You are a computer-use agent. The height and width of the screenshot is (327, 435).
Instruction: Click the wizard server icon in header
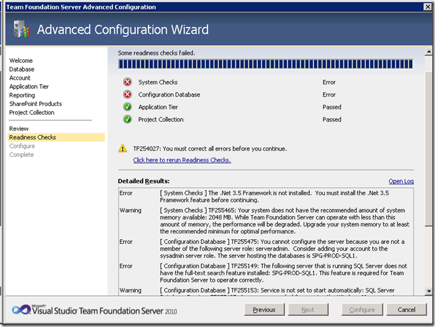pyautogui.click(x=21, y=30)
